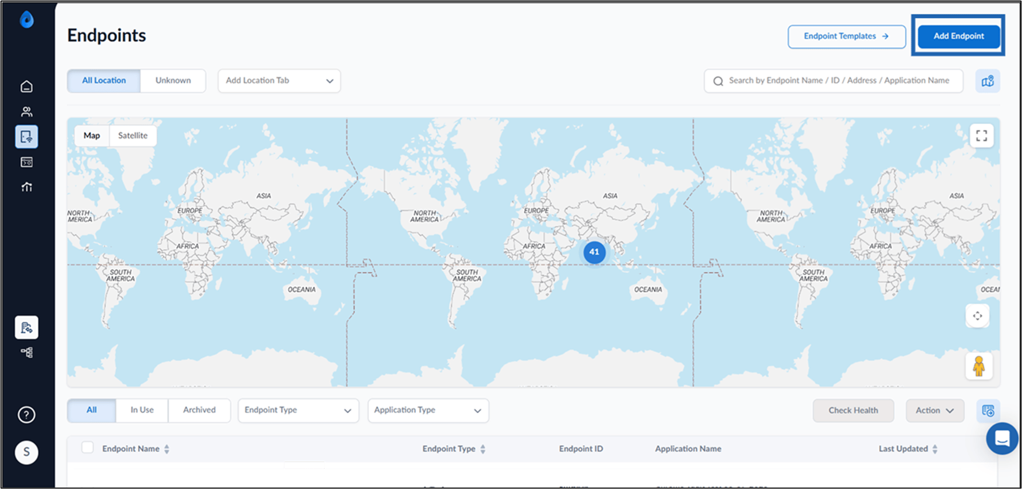Filter by Archived tab
The image size is (1022, 489).
coord(200,410)
